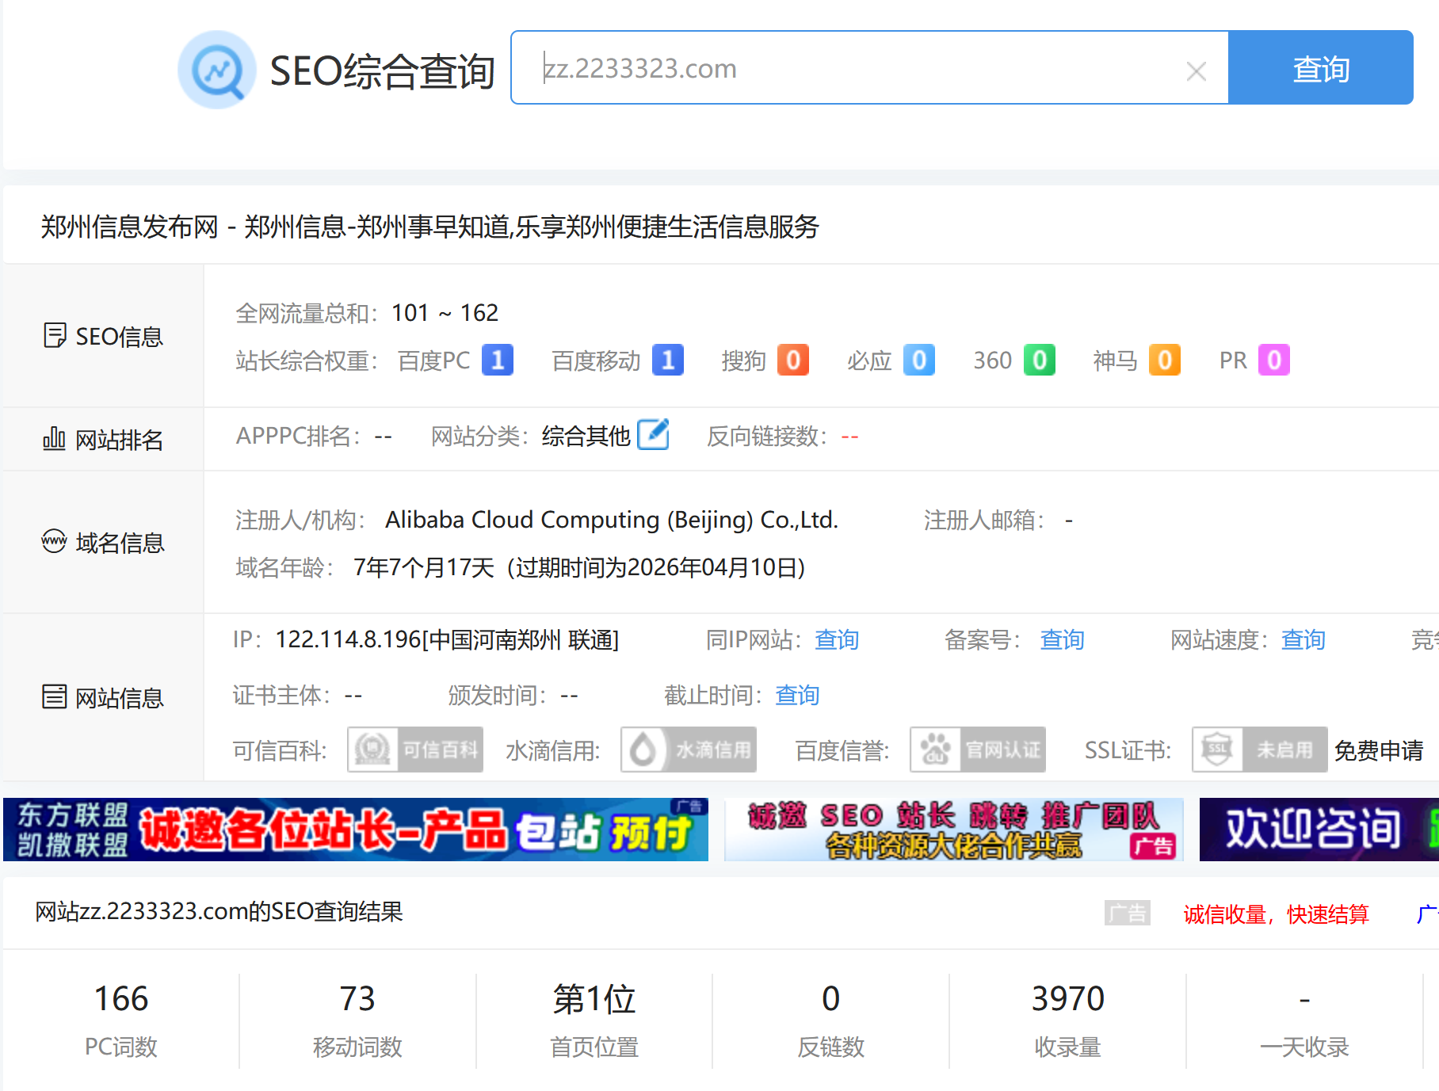The width and height of the screenshot is (1439, 1091).
Task: Click the 水滴信用 badge
Action: pyautogui.click(x=688, y=750)
